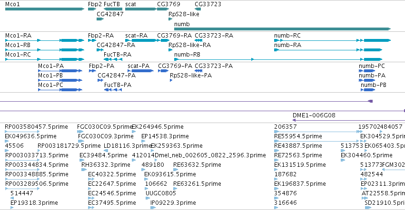Viewport: 405px width, 210px height.
Task: Click the EC37495.5prime EST label
Action: tap(112, 203)
